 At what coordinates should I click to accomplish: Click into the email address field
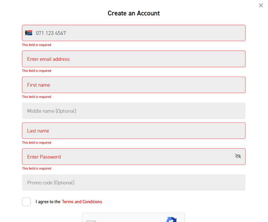pos(134,59)
